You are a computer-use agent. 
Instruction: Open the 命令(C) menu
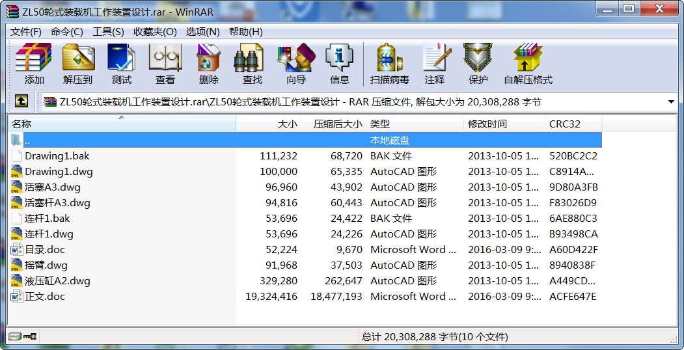click(67, 32)
